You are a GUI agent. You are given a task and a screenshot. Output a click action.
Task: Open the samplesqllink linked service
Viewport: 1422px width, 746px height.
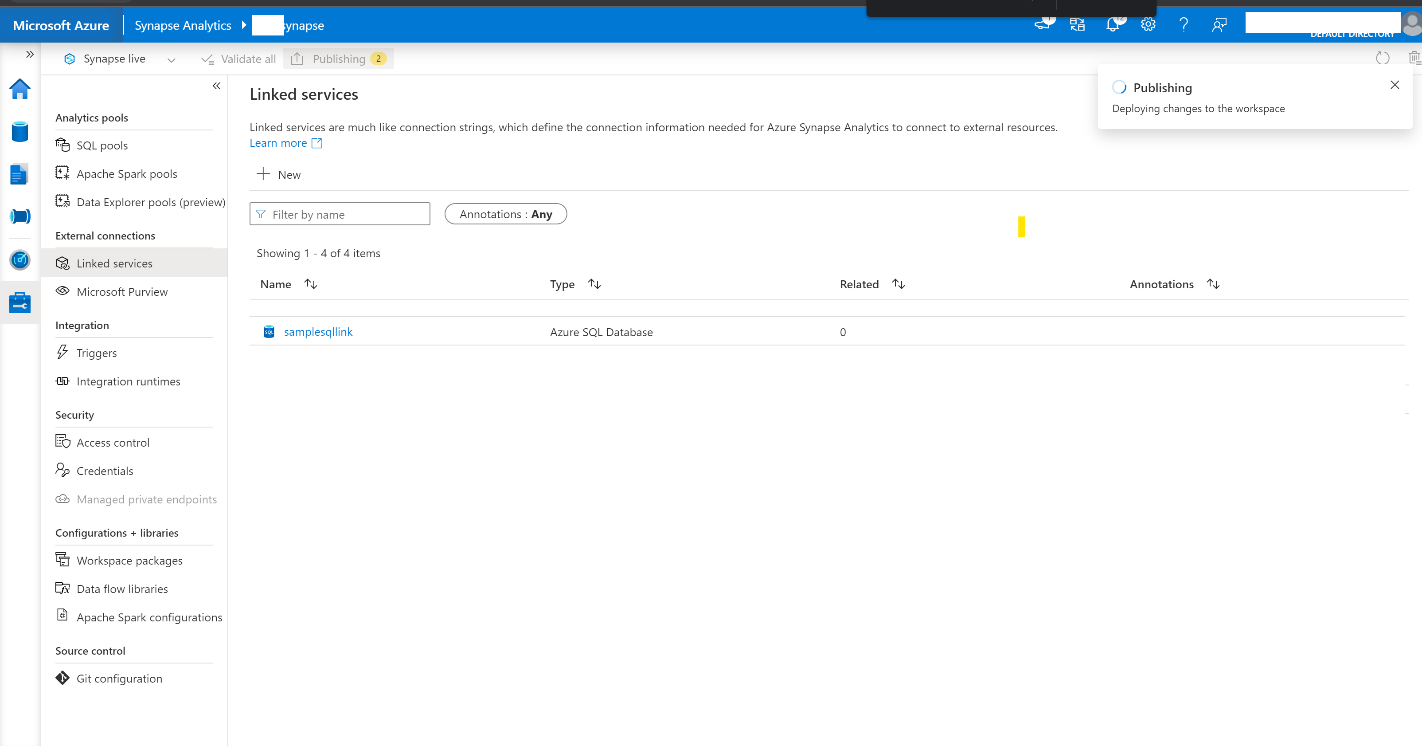(318, 331)
